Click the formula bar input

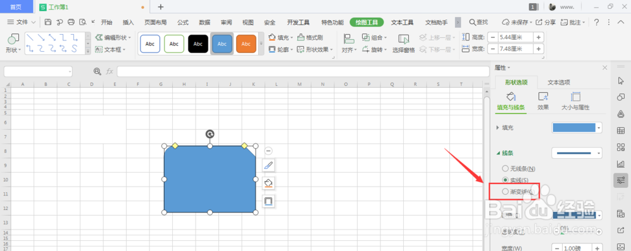[x=303, y=72]
